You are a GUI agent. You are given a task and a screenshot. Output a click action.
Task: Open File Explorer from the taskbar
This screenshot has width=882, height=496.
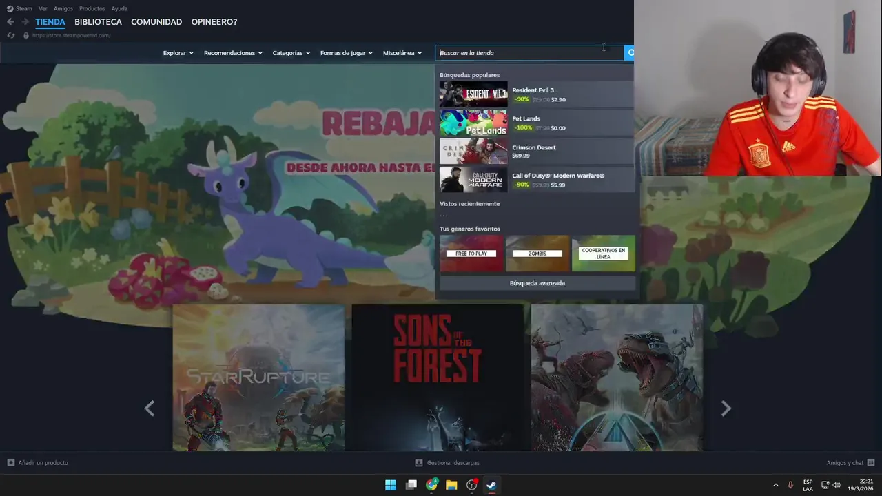451,485
